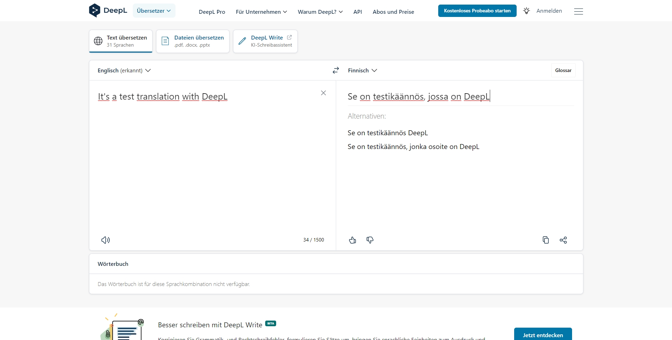The image size is (672, 340).
Task: Open the Englisch (erkannt) source language dropdown
Action: (x=124, y=70)
